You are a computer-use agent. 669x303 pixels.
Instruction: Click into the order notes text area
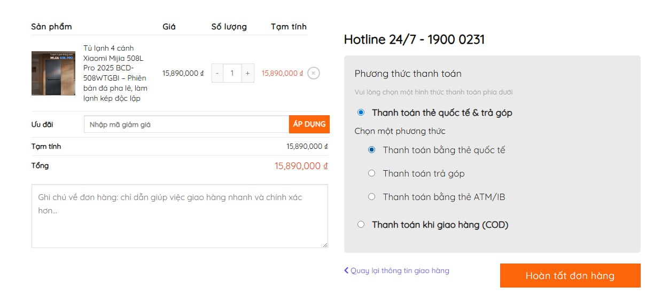180,216
